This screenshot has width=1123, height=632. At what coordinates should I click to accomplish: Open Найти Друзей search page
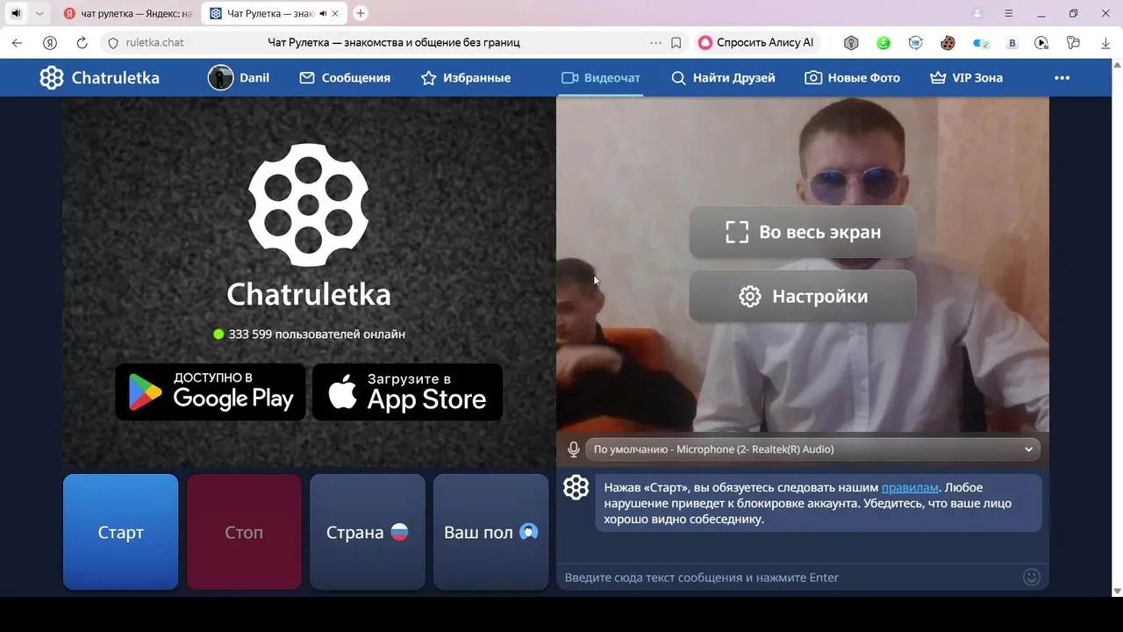point(723,77)
